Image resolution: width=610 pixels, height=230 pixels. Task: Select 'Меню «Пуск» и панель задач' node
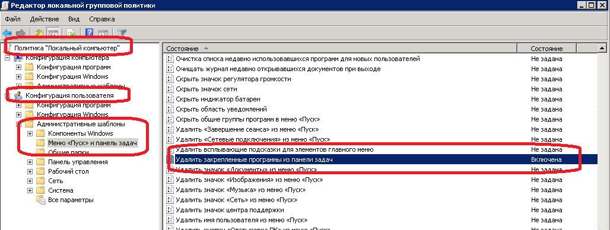point(93,143)
